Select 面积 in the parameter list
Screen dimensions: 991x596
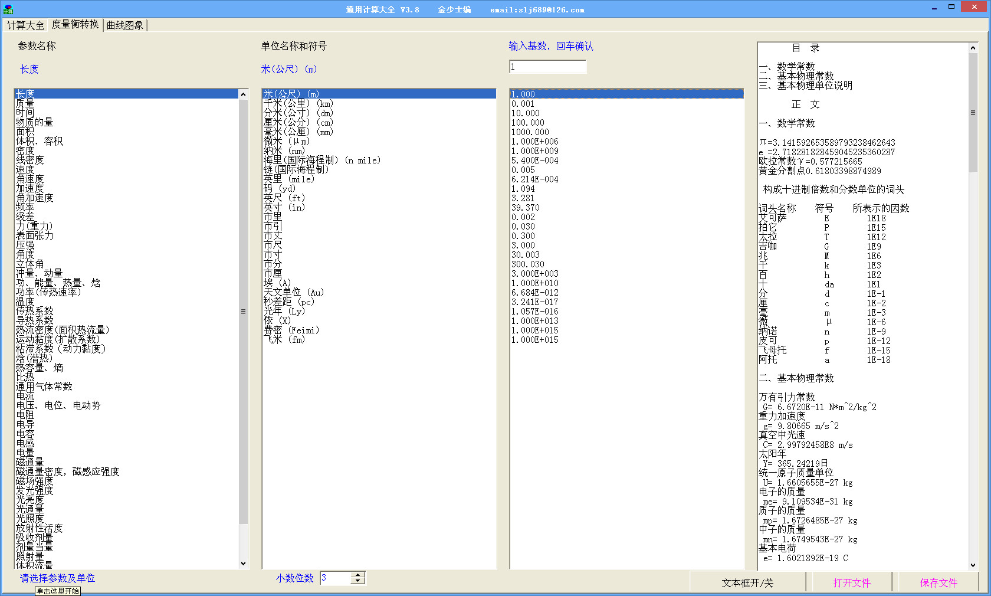pos(126,132)
